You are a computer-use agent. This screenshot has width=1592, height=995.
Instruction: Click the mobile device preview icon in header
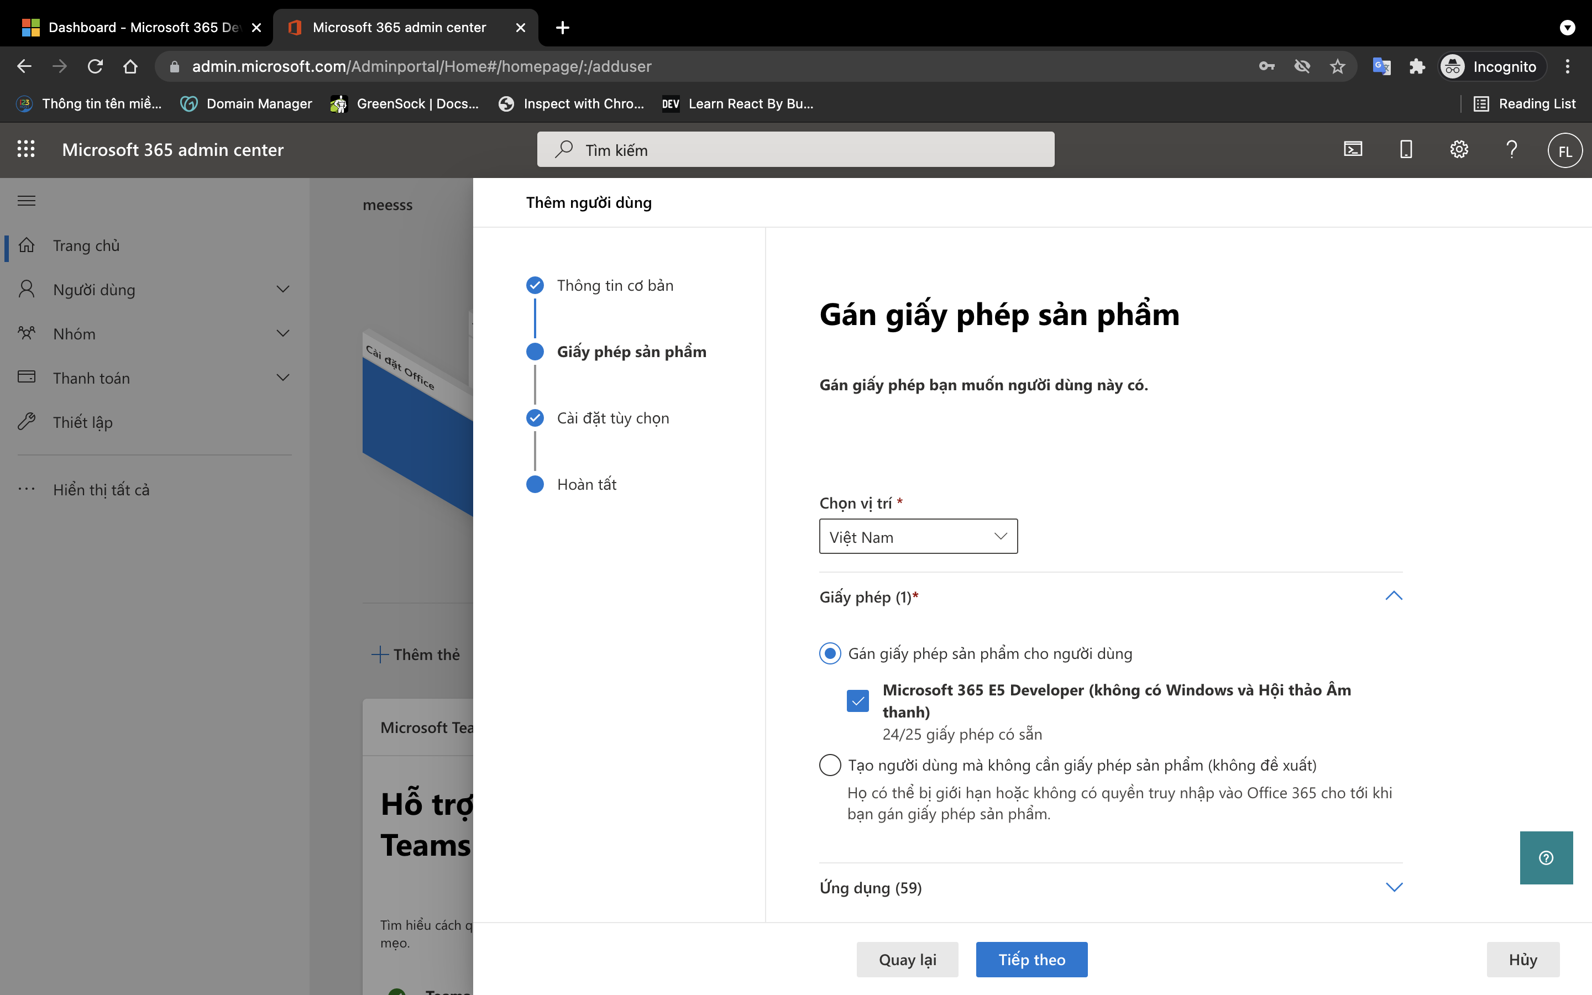pyautogui.click(x=1405, y=149)
